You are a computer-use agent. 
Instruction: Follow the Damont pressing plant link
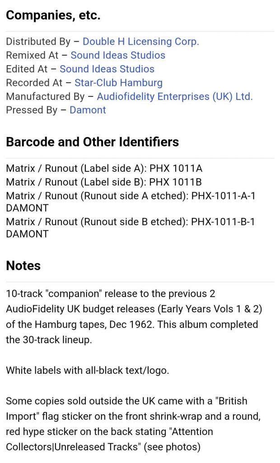[x=88, y=110]
